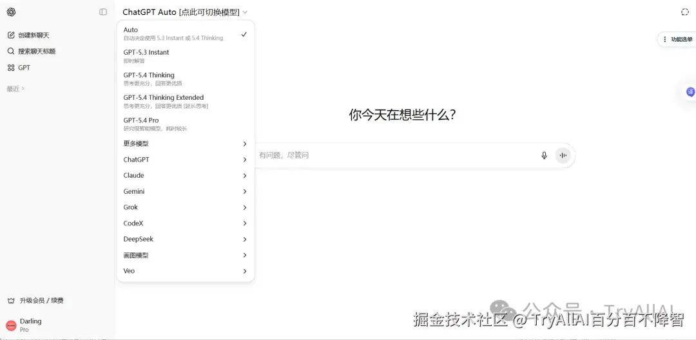
Task: Click the 搜索聊天标题 magnifier icon
Action: [11, 51]
